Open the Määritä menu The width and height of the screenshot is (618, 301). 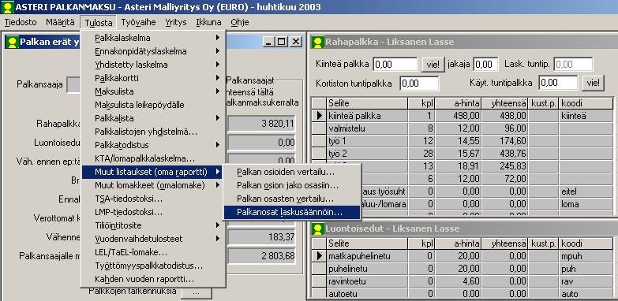[x=60, y=22]
